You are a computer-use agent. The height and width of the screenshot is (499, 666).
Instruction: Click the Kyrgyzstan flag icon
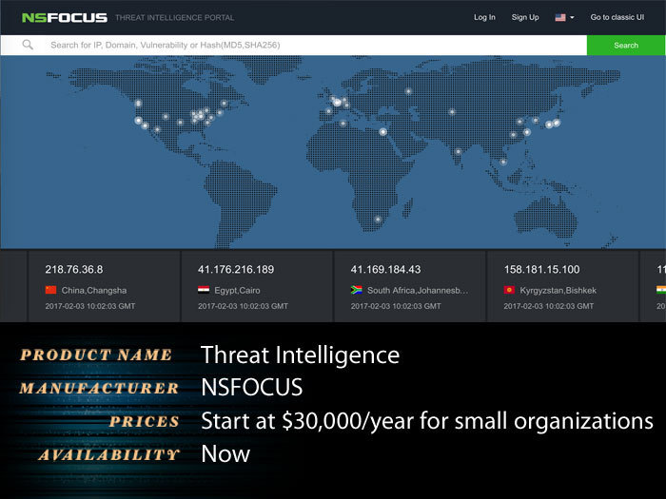509,290
